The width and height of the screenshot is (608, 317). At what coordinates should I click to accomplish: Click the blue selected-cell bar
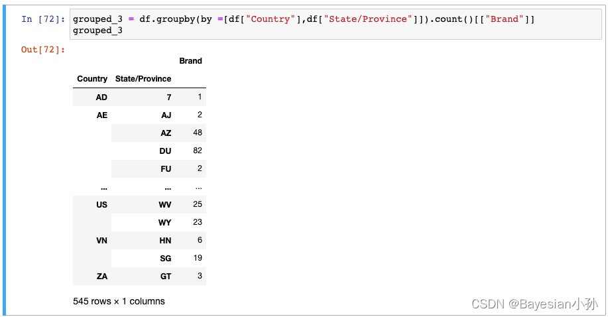(4, 160)
